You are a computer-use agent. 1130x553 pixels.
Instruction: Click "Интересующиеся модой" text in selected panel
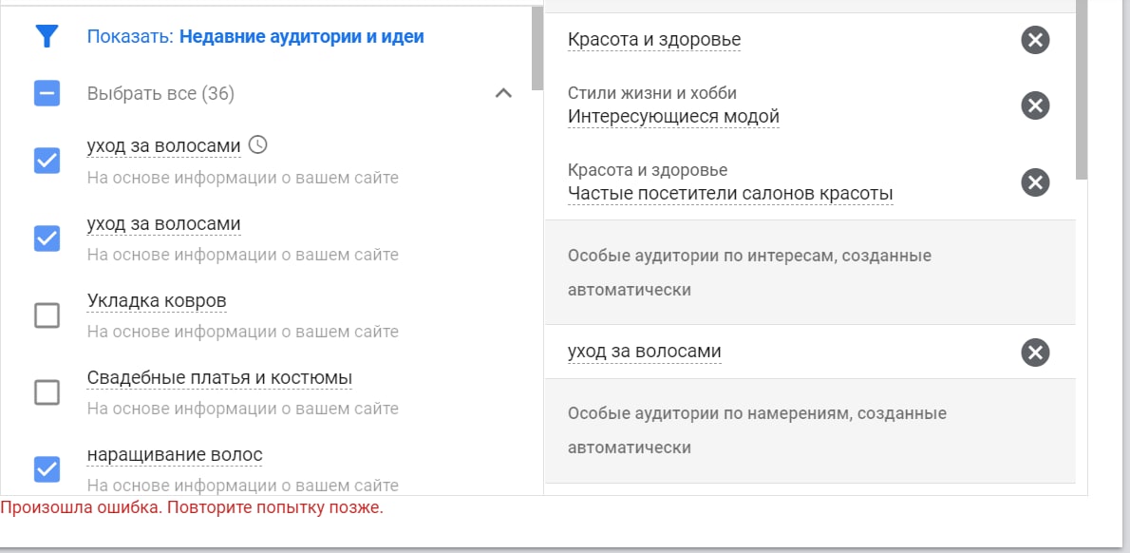674,116
